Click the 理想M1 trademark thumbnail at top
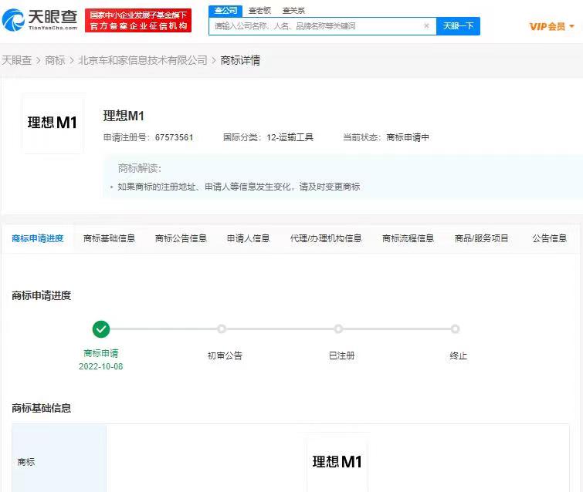The image size is (583, 492). pyautogui.click(x=53, y=123)
